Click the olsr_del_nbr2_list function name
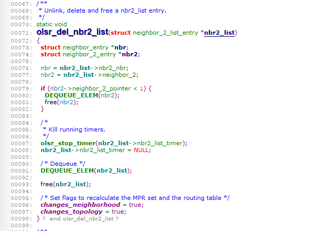311x231 pixels. [x=73, y=32]
